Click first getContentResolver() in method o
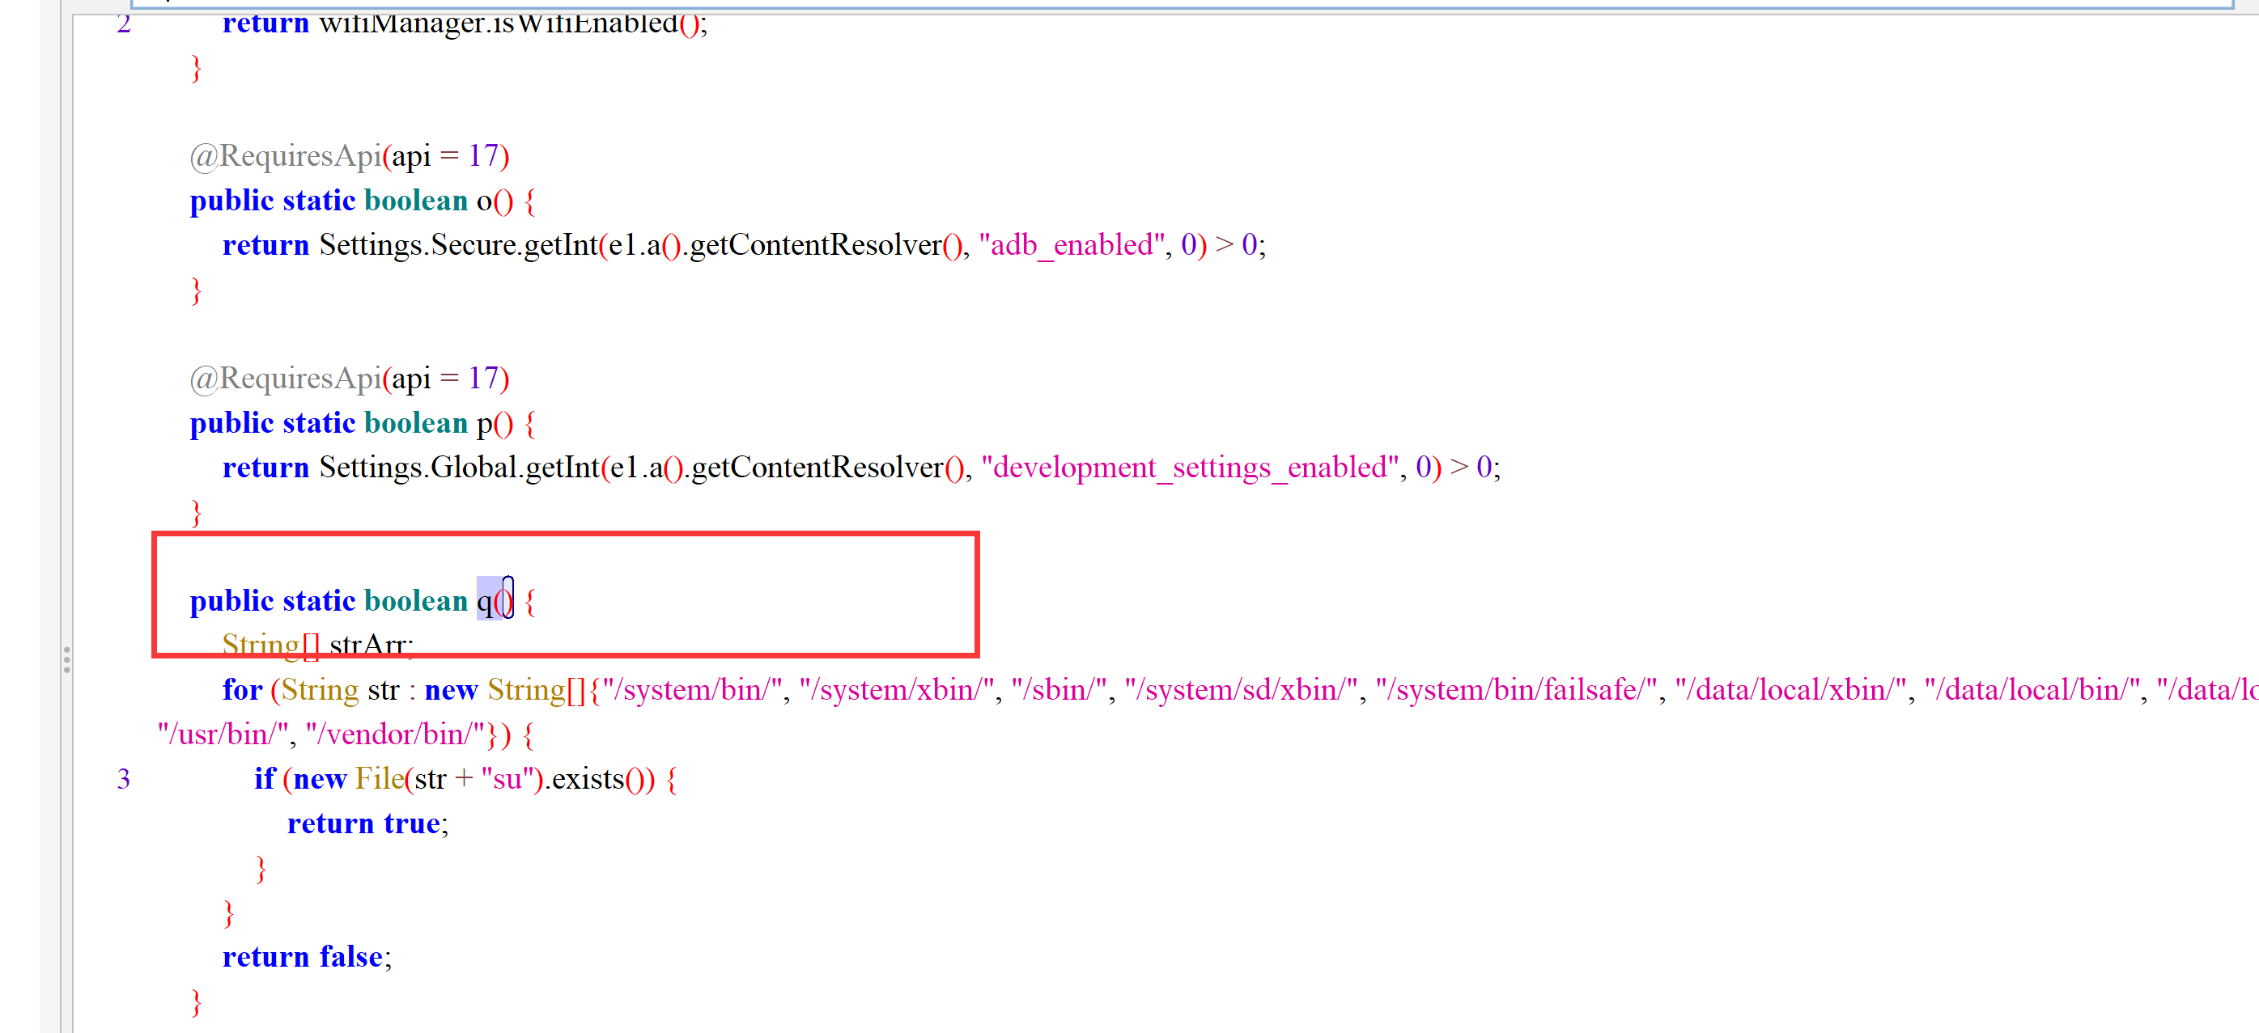This screenshot has width=2259, height=1033. coord(826,244)
